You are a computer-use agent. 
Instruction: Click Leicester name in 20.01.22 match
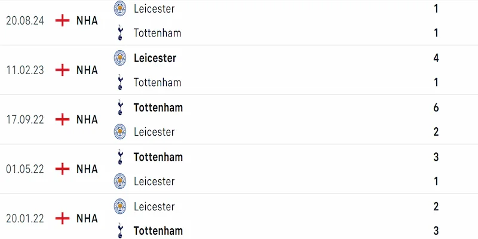click(x=154, y=206)
